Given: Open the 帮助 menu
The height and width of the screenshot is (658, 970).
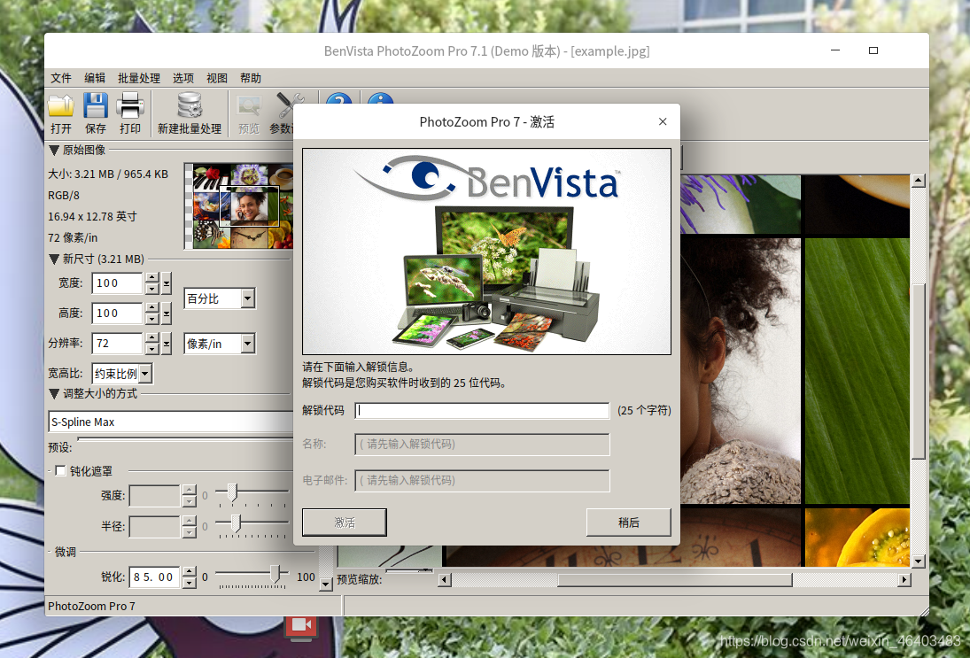Looking at the screenshot, I should (251, 78).
